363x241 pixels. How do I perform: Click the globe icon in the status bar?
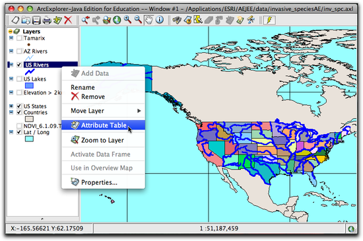351,229
